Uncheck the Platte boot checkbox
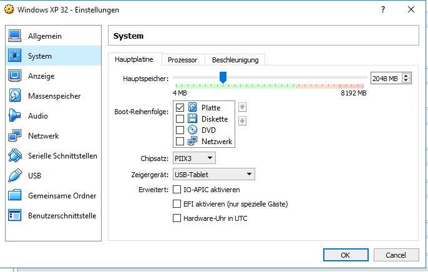This screenshot has height=272, width=428. (x=180, y=107)
